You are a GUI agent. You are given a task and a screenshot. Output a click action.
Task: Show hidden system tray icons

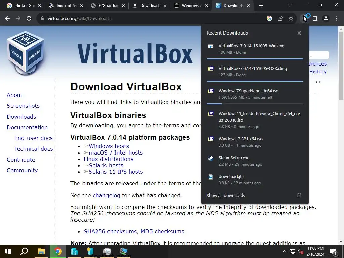coord(284,251)
